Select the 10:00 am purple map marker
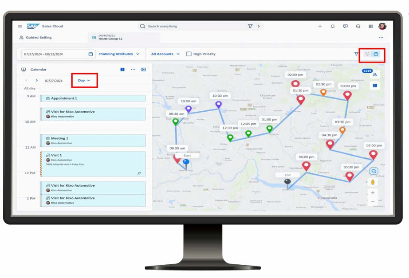409x278 pixels. pos(189,109)
